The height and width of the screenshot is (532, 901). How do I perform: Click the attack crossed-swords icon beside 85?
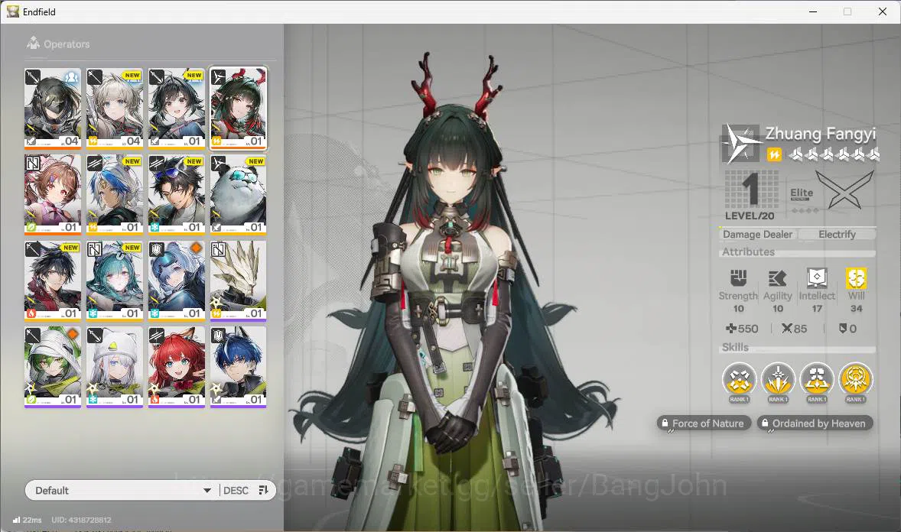tap(786, 329)
